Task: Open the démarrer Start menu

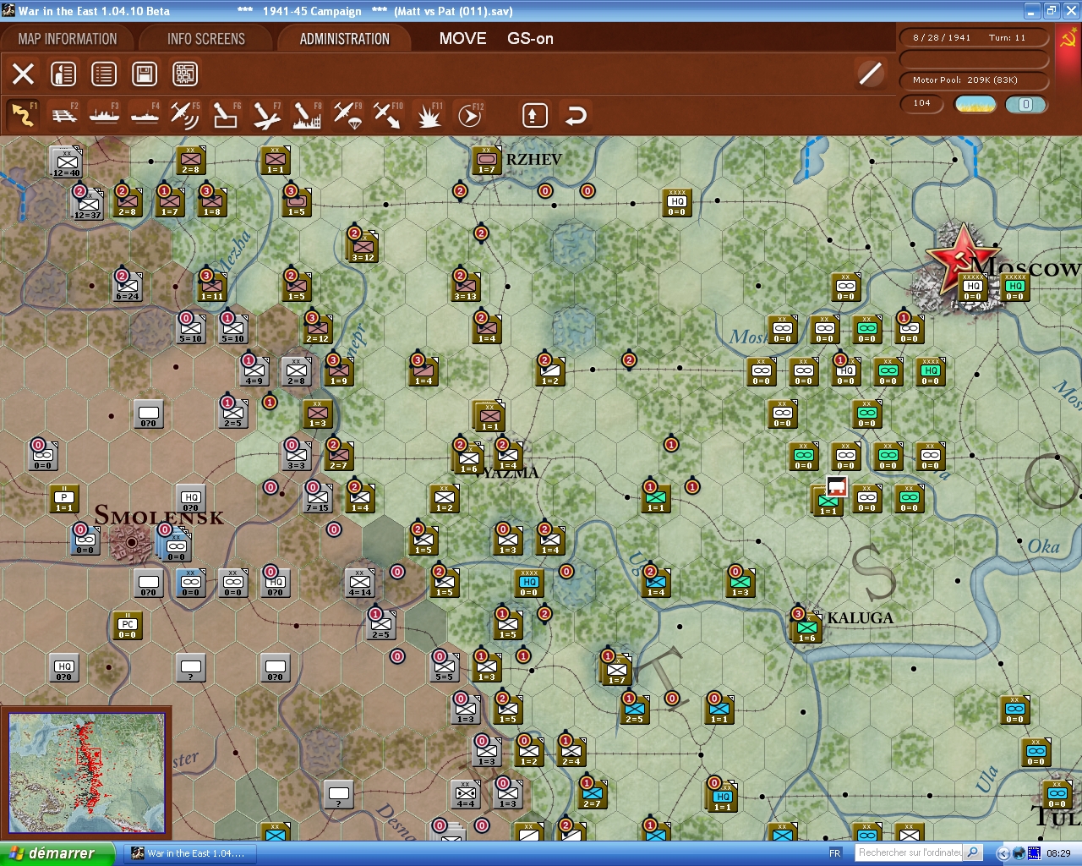Action: (57, 853)
